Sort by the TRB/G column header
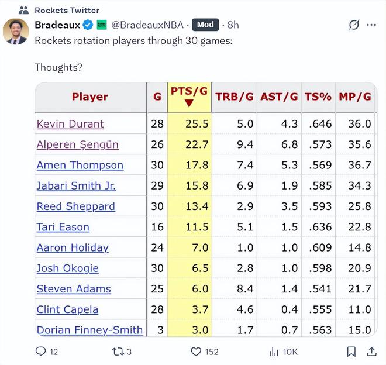386x365 pixels. tap(234, 97)
